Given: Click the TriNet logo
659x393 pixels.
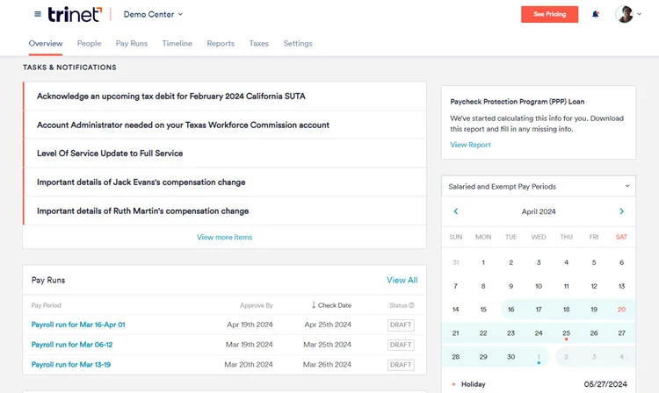Looking at the screenshot, I should (75, 14).
